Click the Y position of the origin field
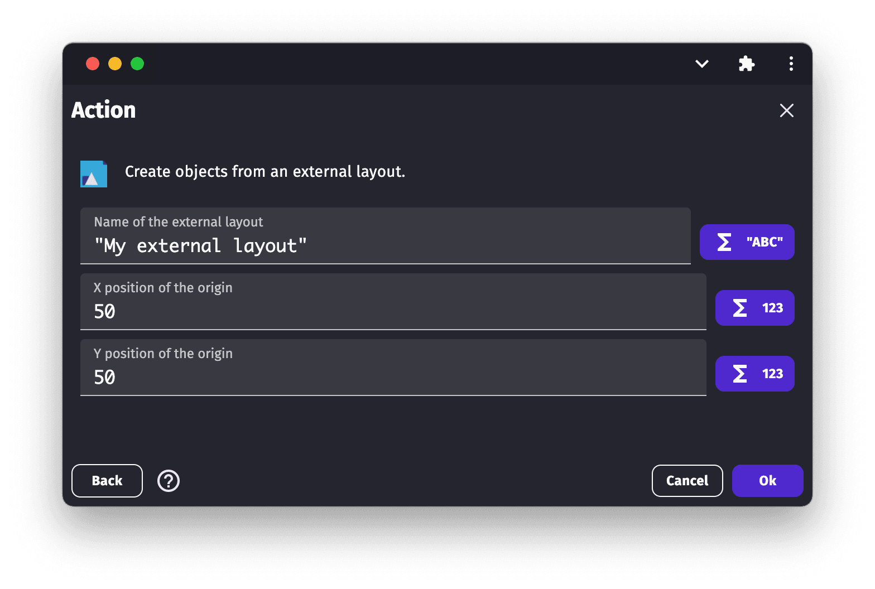The height and width of the screenshot is (589, 875). [393, 377]
